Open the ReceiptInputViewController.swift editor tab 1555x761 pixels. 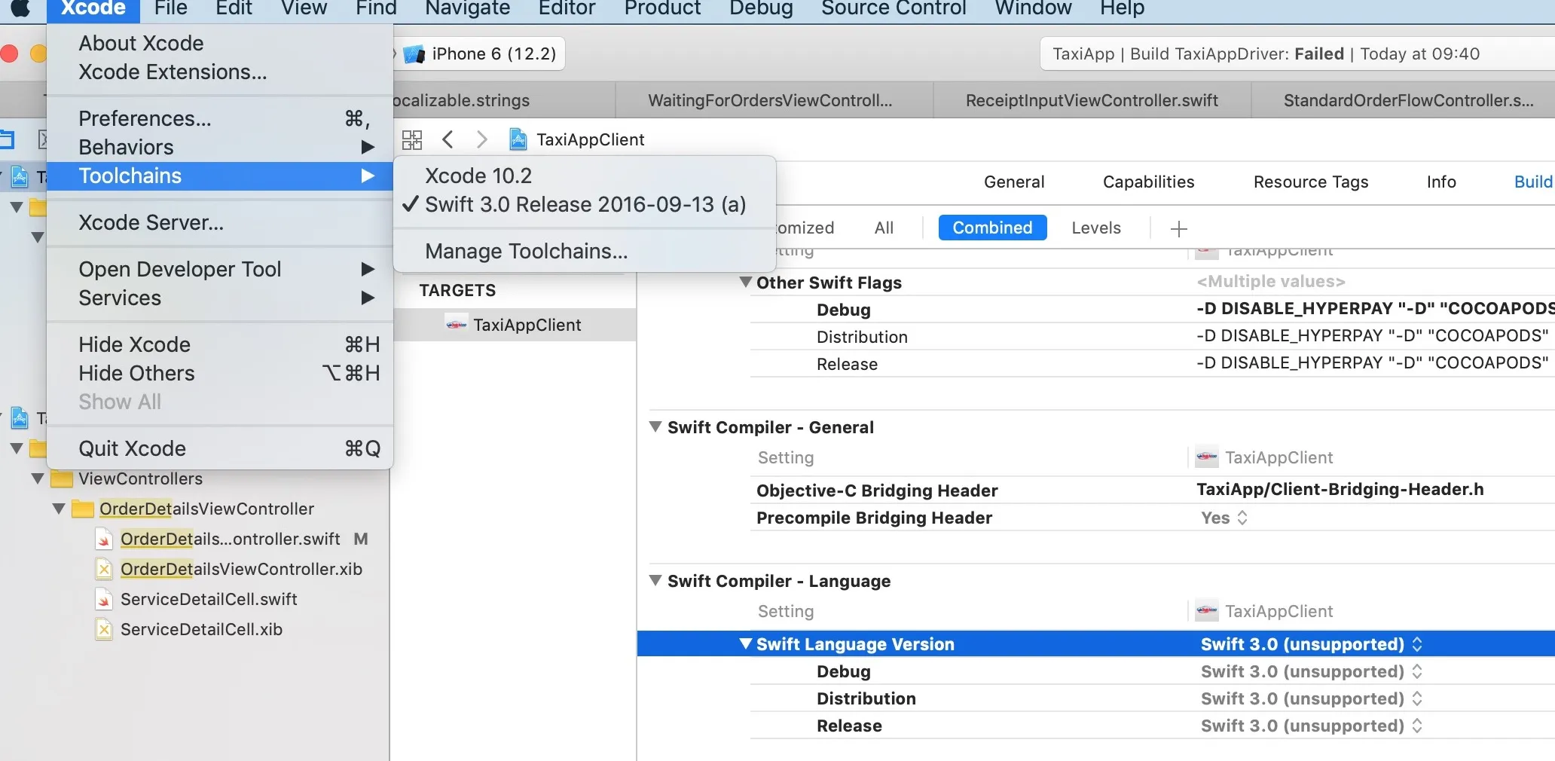(x=1092, y=100)
